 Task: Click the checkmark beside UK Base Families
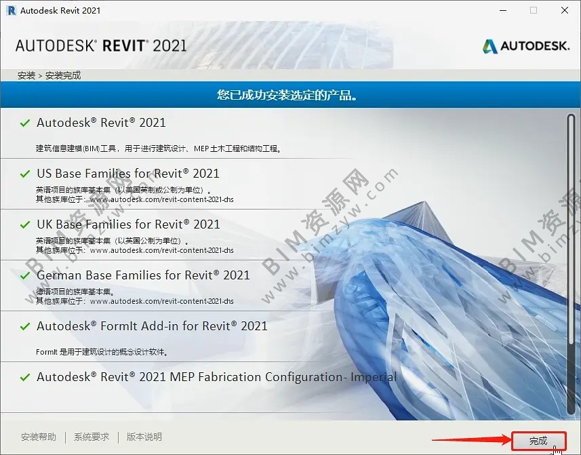pos(25,224)
